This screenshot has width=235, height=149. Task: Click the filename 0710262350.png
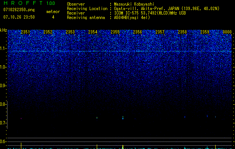tap(19, 10)
